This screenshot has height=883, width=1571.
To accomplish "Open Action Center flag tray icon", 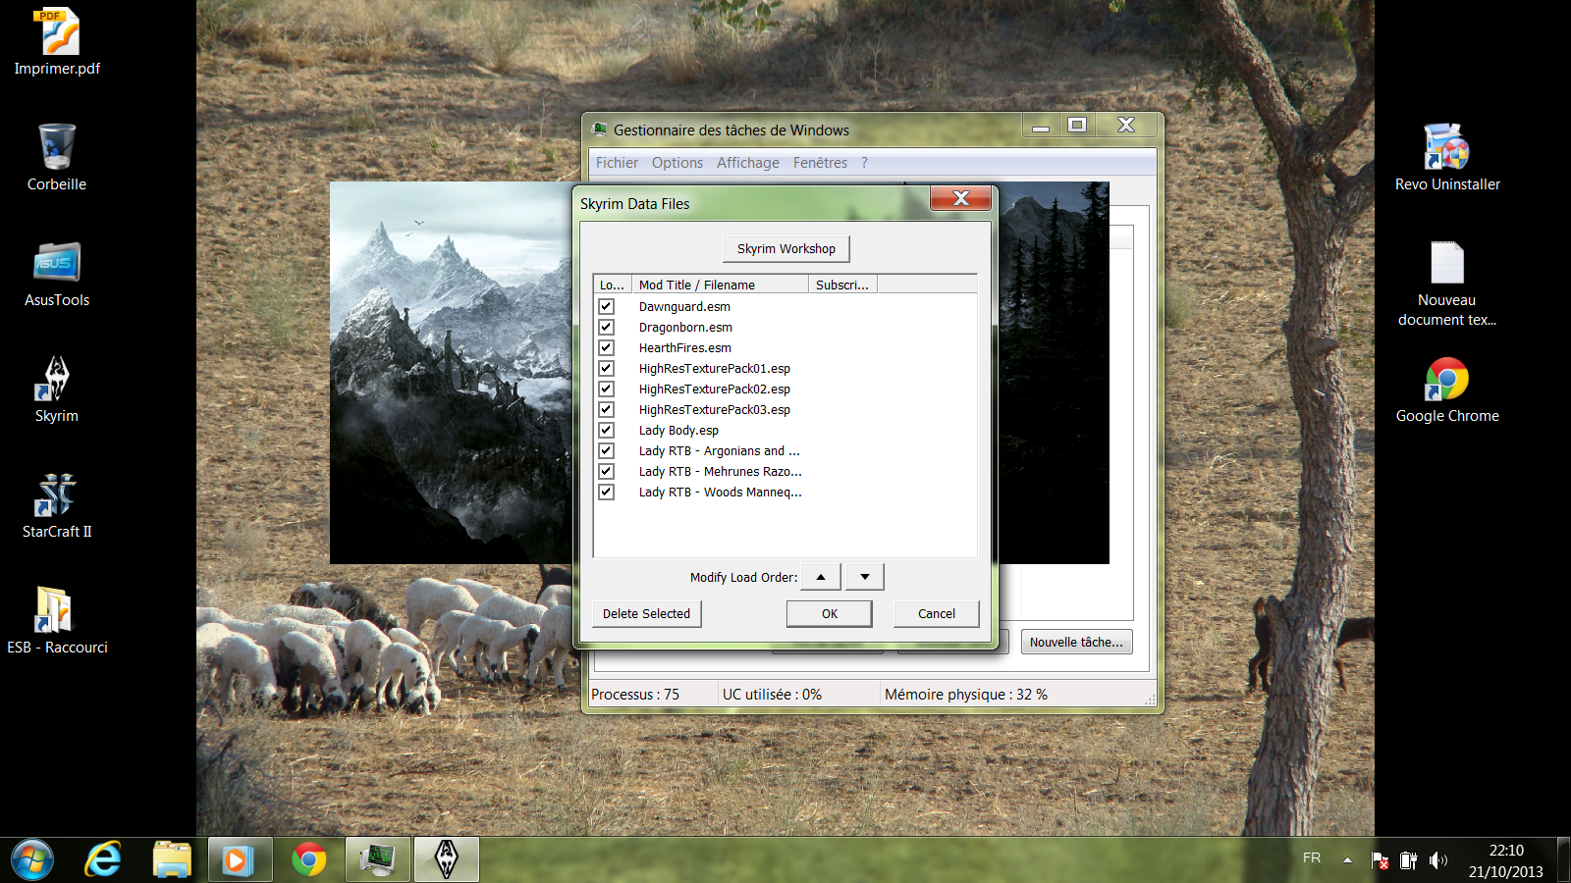I will point(1380,860).
